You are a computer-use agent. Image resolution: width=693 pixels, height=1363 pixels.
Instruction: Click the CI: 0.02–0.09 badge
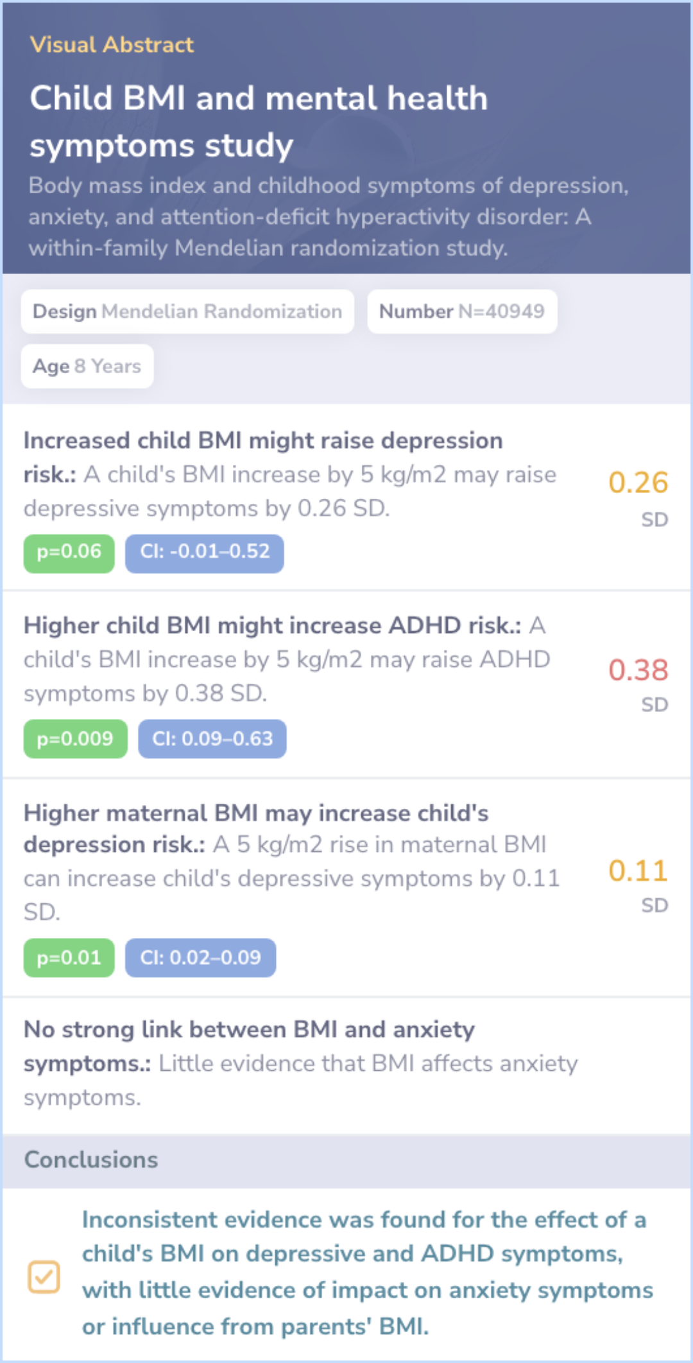point(200,958)
